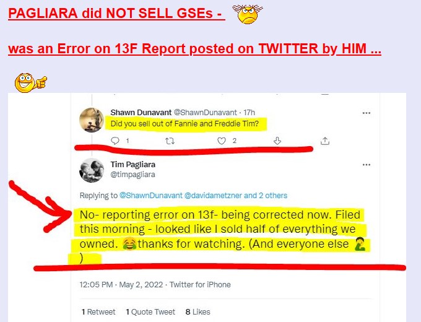The height and width of the screenshot is (322, 421).
Task: Click the download arrow icon under Shawn's tweet
Action: click(277, 141)
